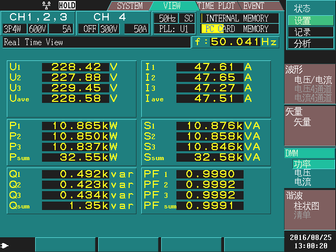Screen dimensions: 336x252
Task: Select 分析 in the status menu
Action: [303, 44]
